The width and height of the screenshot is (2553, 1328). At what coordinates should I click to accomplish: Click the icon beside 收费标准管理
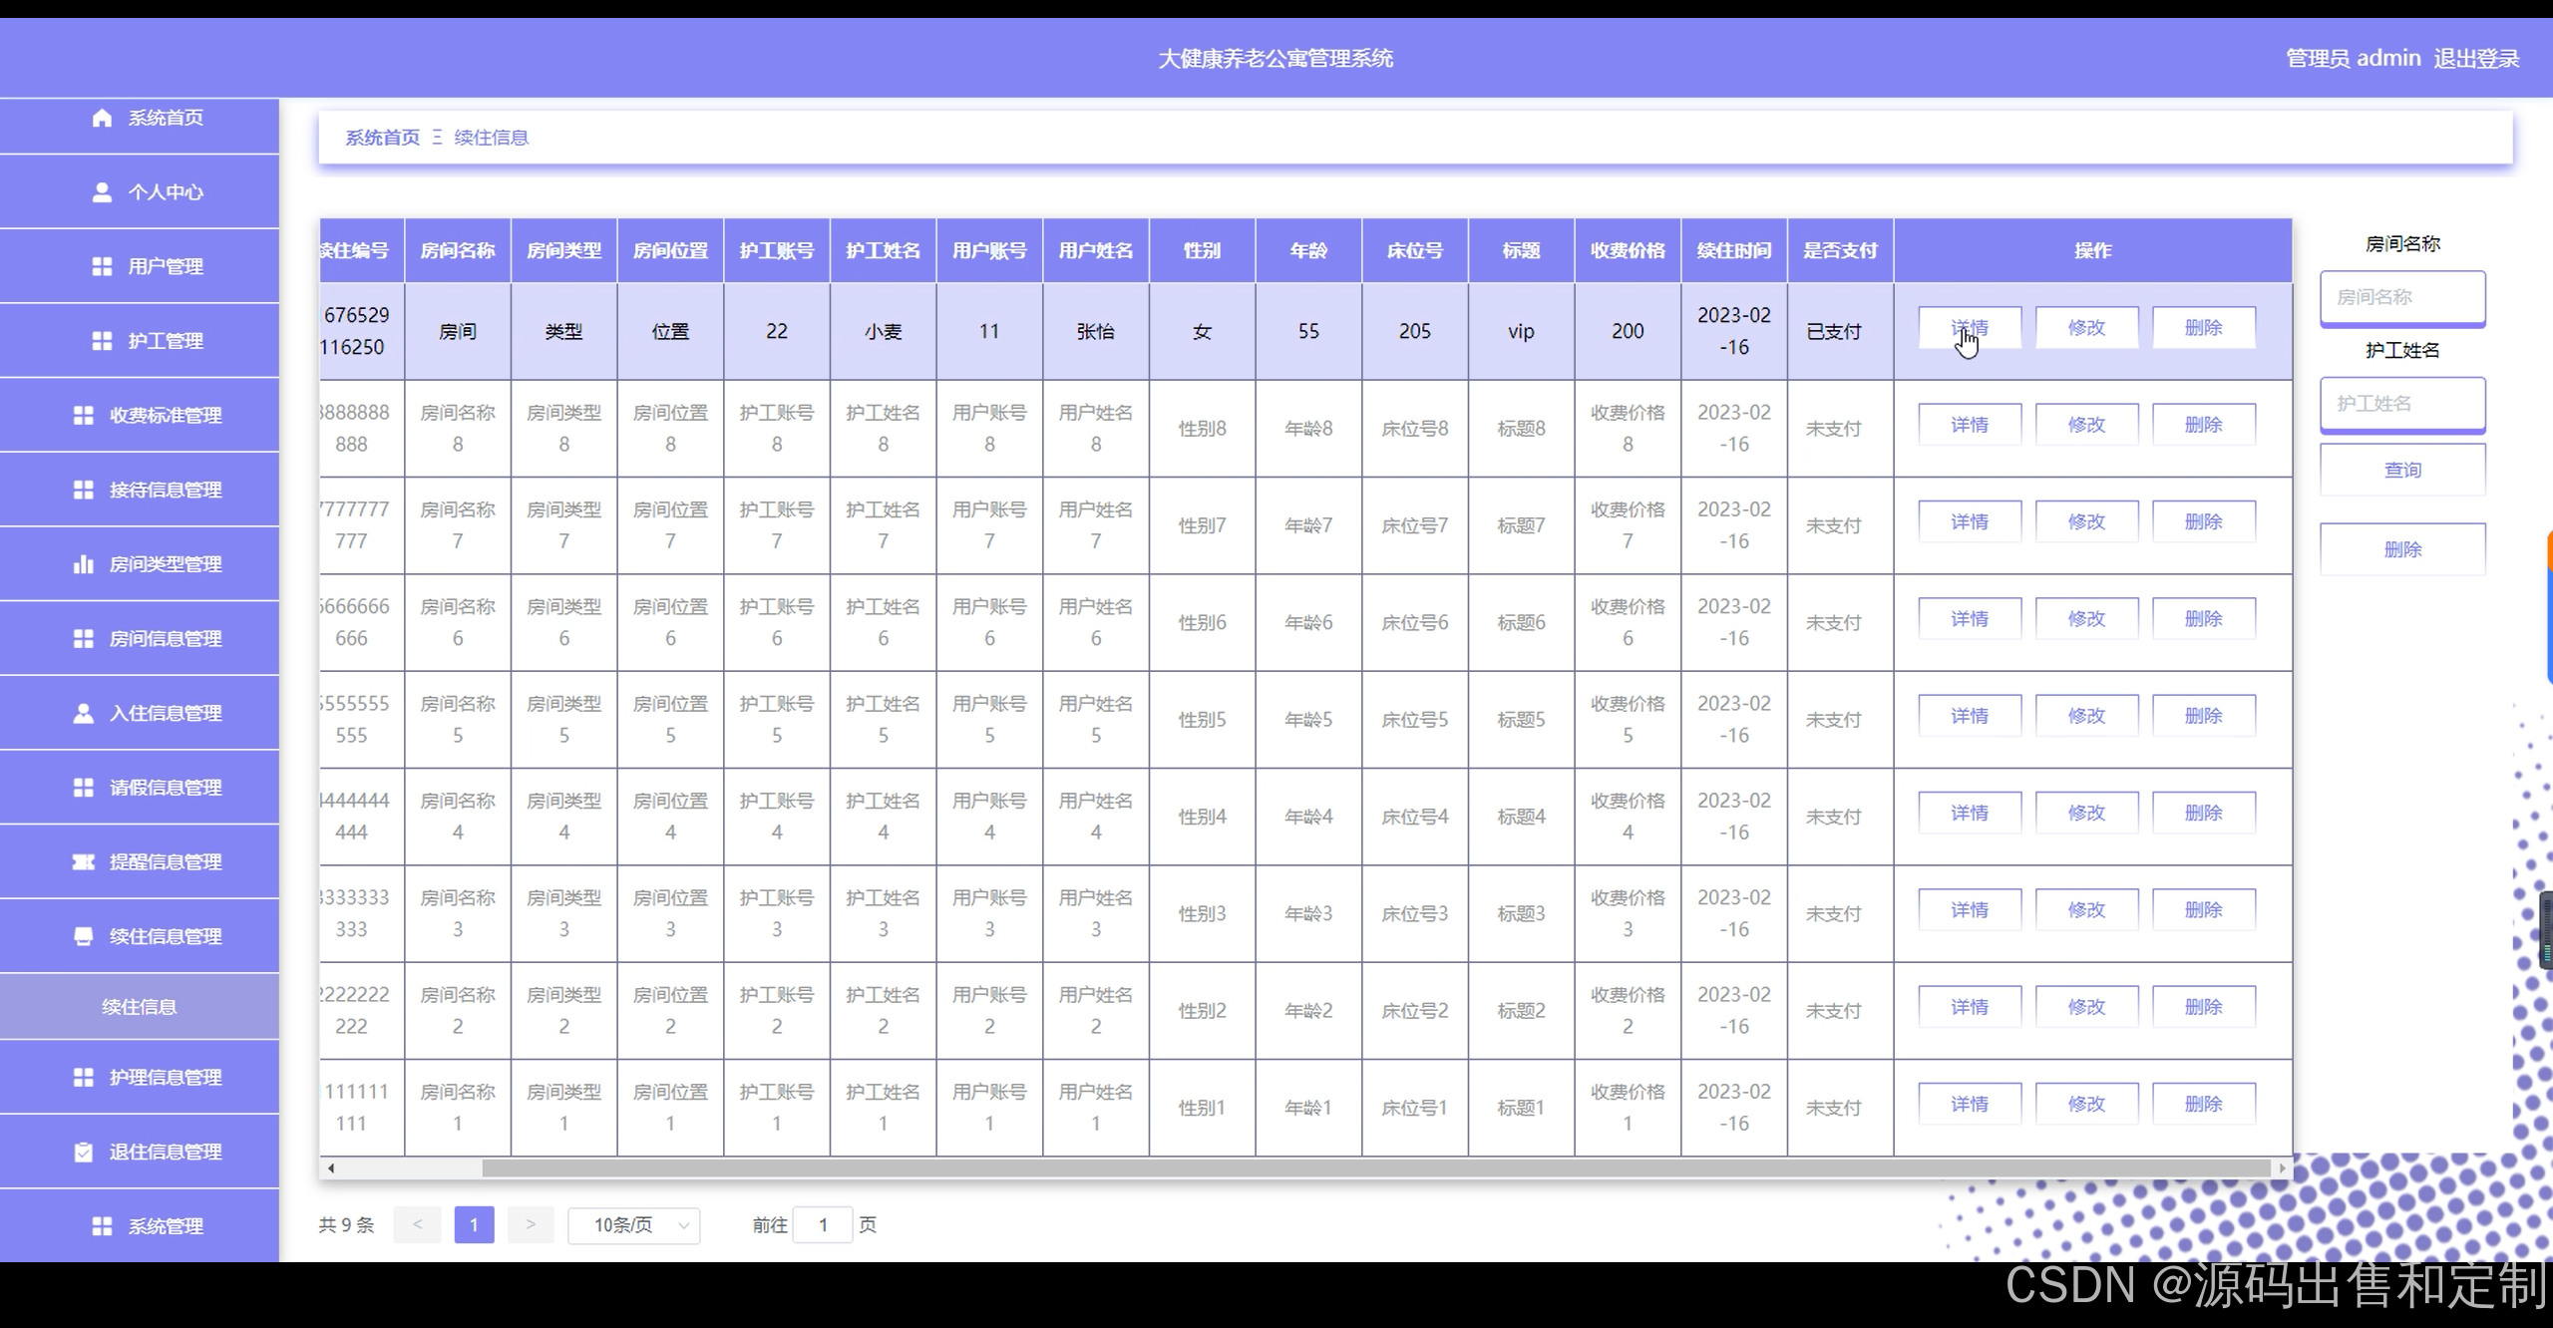pos(84,416)
